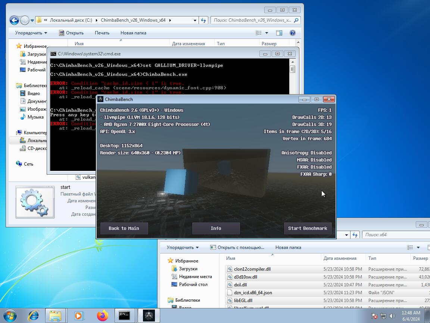Select Загрузки in the lower navigation pane

pyautogui.click(x=188, y=269)
